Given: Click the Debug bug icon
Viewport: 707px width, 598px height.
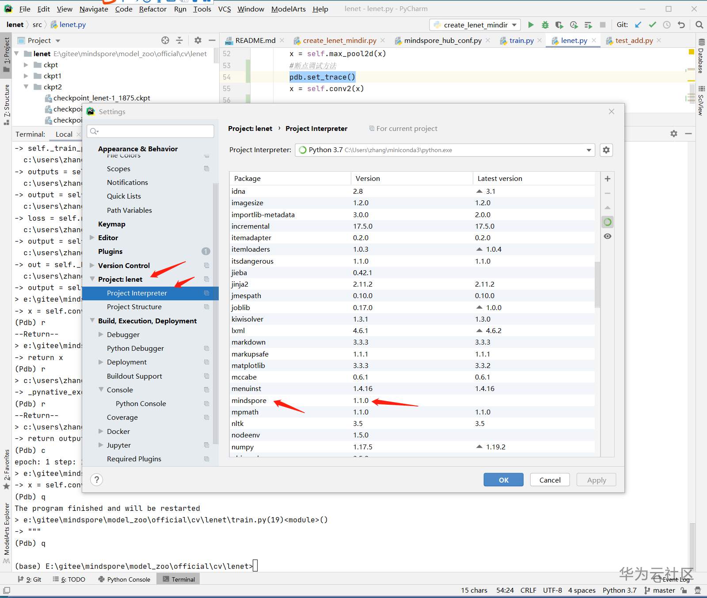Looking at the screenshot, I should pyautogui.click(x=545, y=25).
